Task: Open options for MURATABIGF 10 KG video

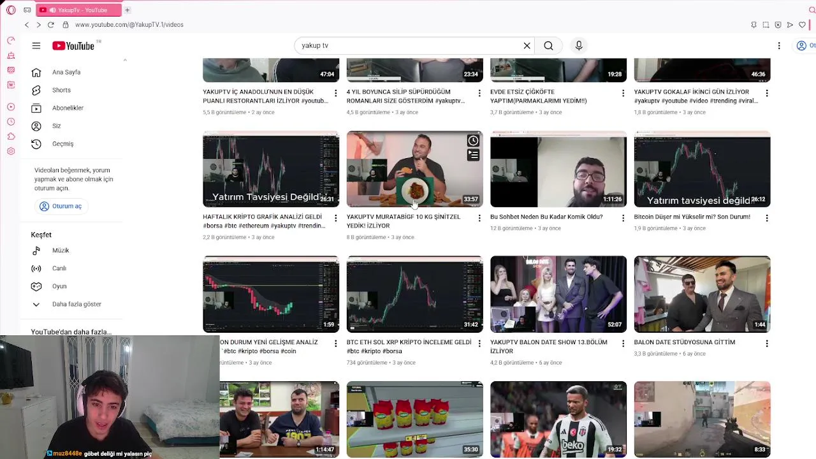Action: click(479, 218)
